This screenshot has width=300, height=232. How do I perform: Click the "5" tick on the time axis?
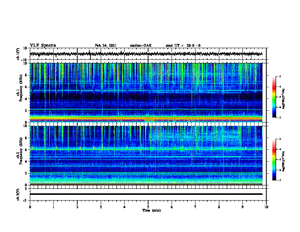pyautogui.click(x=148, y=207)
